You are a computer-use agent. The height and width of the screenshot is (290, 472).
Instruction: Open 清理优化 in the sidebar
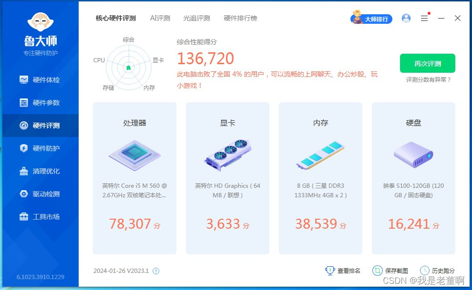point(40,171)
